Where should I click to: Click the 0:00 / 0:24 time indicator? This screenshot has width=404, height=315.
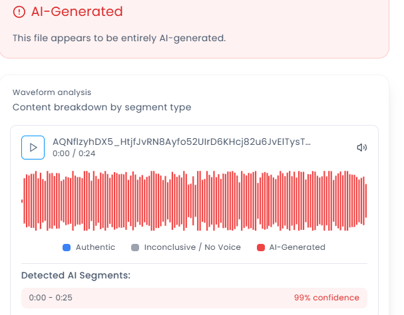(73, 154)
